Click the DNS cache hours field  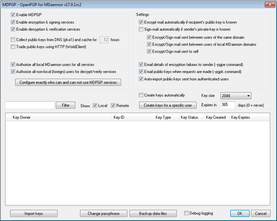point(104,39)
